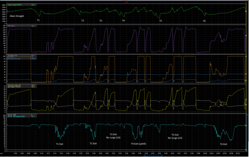Select the IAT channel label
The width and height of the screenshot is (249, 157).
tap(10, 57)
